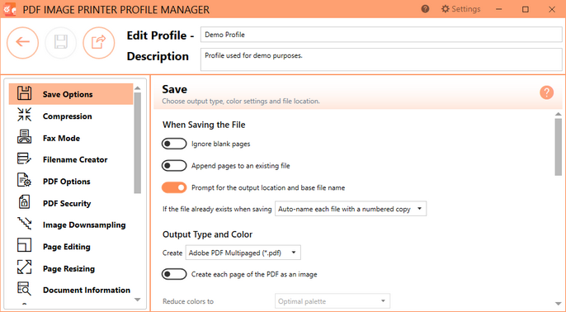Click the PDF Security lock icon
The width and height of the screenshot is (566, 312).
pyautogui.click(x=25, y=202)
